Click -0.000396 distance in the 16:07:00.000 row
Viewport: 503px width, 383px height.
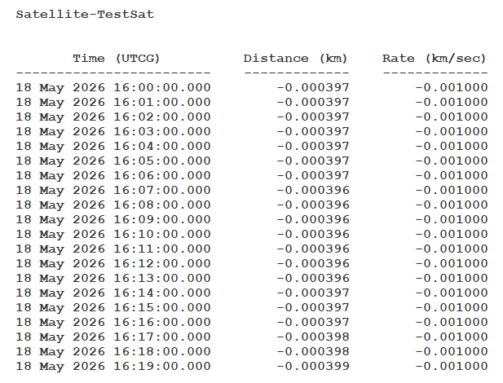click(x=313, y=190)
